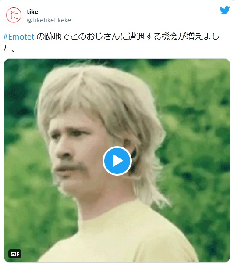Viewport: 234px width, 266px height.
Task: Click the display name tike
Action: pos(32,12)
